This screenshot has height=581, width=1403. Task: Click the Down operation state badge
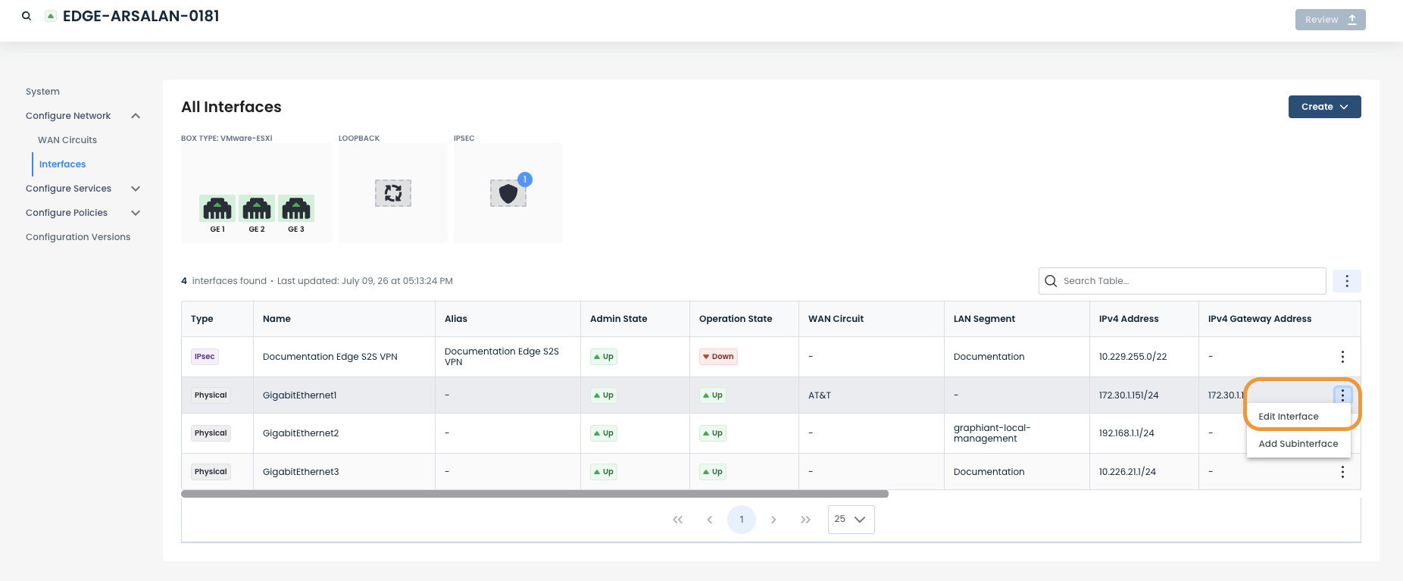[718, 357]
